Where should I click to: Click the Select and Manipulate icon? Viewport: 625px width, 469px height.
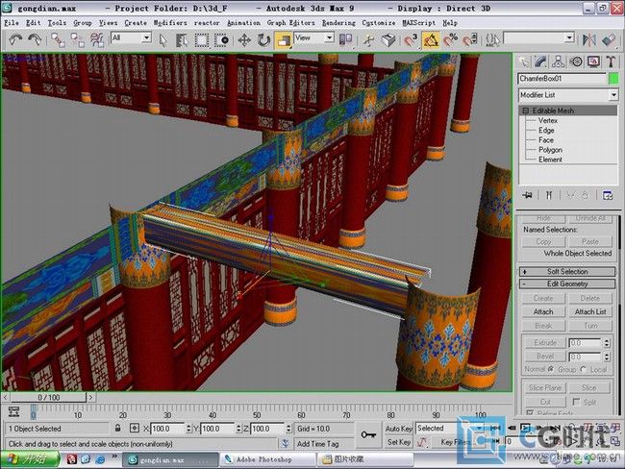(368, 39)
